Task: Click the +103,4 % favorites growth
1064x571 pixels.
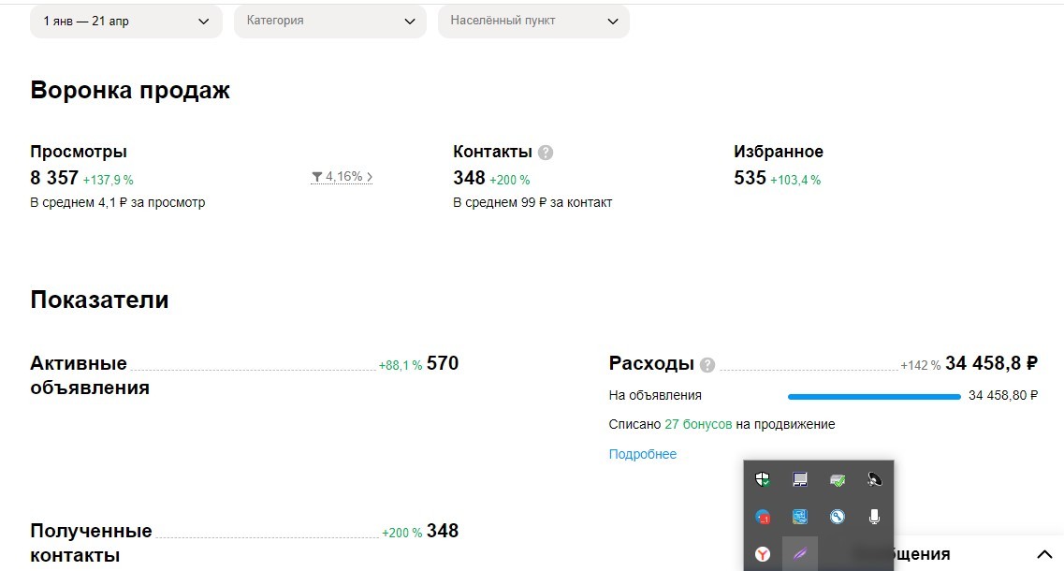Action: pos(795,180)
